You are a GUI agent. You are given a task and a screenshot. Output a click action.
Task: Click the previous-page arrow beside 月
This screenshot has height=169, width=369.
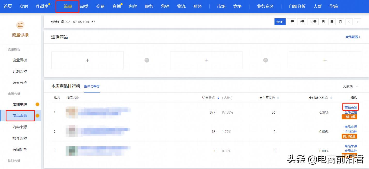349,22
